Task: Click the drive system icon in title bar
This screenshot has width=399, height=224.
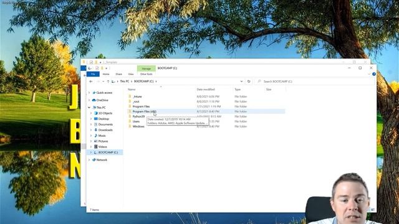Action: pyautogui.click(x=90, y=68)
